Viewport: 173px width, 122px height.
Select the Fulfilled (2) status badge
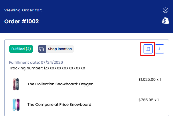(x=21, y=49)
